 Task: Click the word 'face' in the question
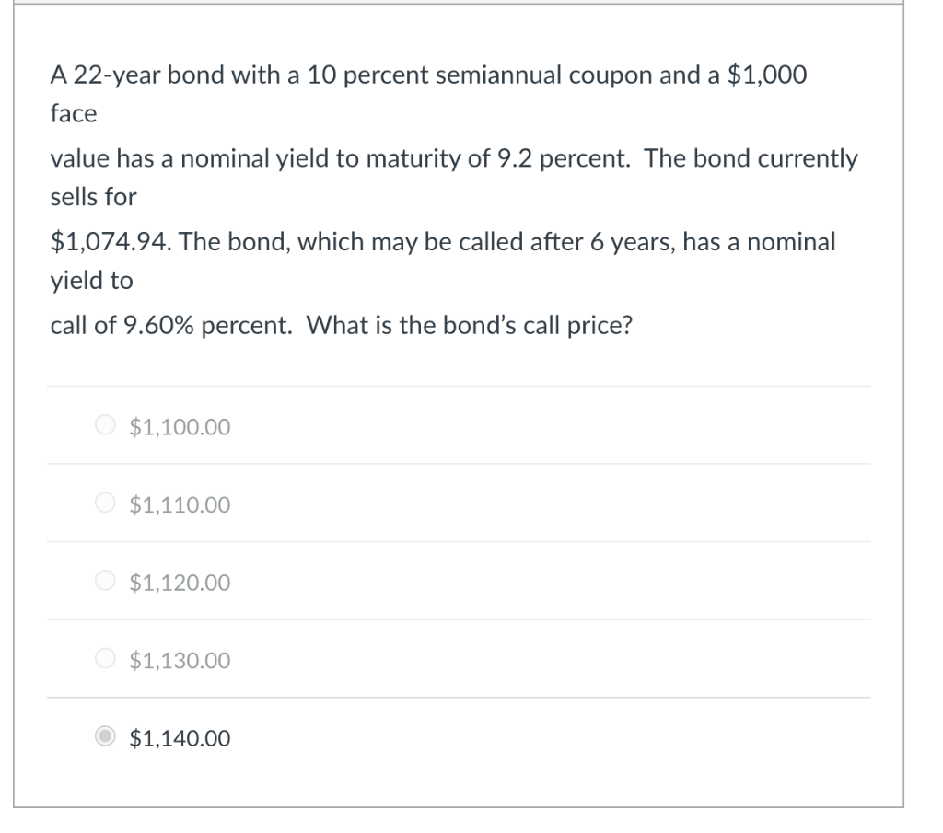pos(74,113)
